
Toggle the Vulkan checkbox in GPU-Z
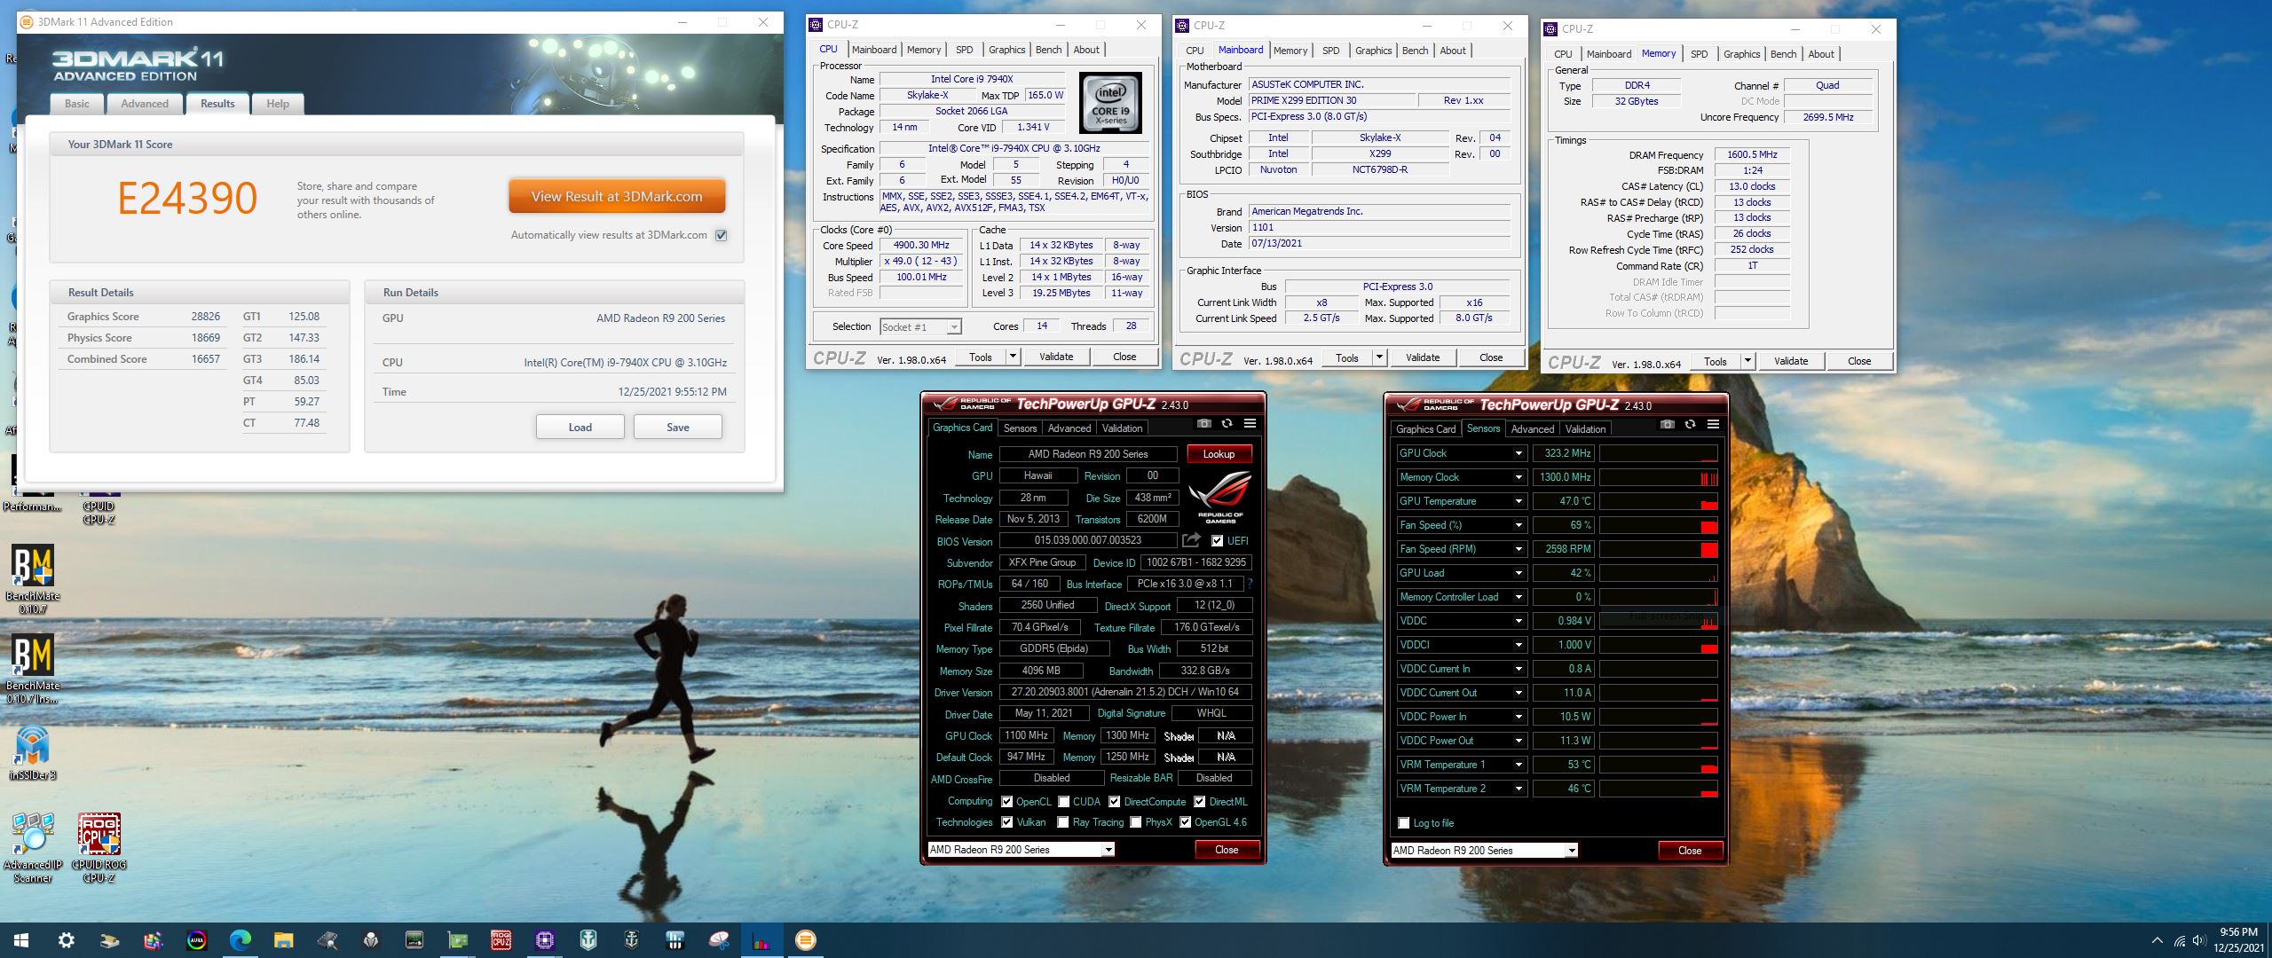tap(1006, 822)
